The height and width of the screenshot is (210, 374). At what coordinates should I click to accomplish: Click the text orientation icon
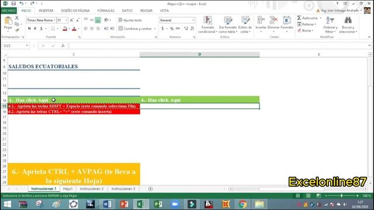coord(106,20)
